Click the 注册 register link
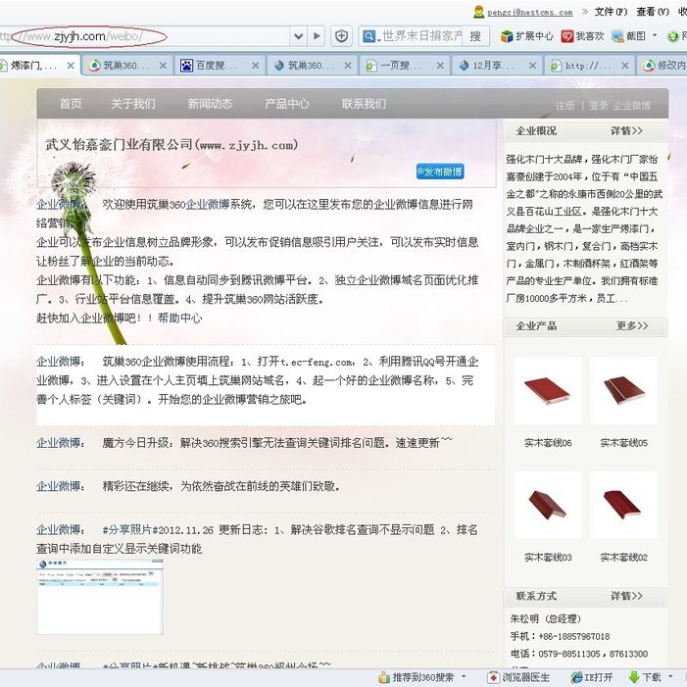Viewport: 687px width, 687px height. coord(565,105)
